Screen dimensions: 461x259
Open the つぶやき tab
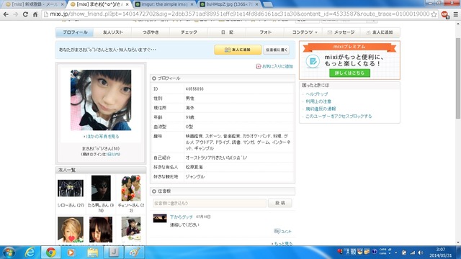pyautogui.click(x=151, y=32)
